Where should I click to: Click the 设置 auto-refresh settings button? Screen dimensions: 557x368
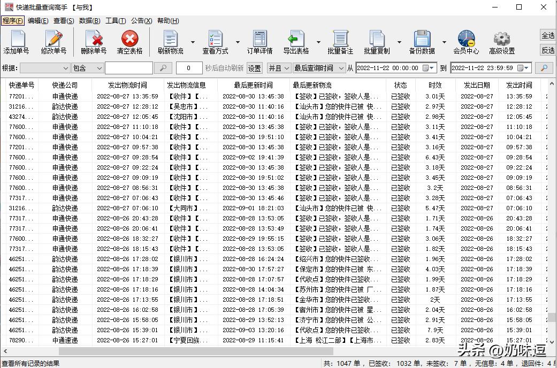point(254,68)
